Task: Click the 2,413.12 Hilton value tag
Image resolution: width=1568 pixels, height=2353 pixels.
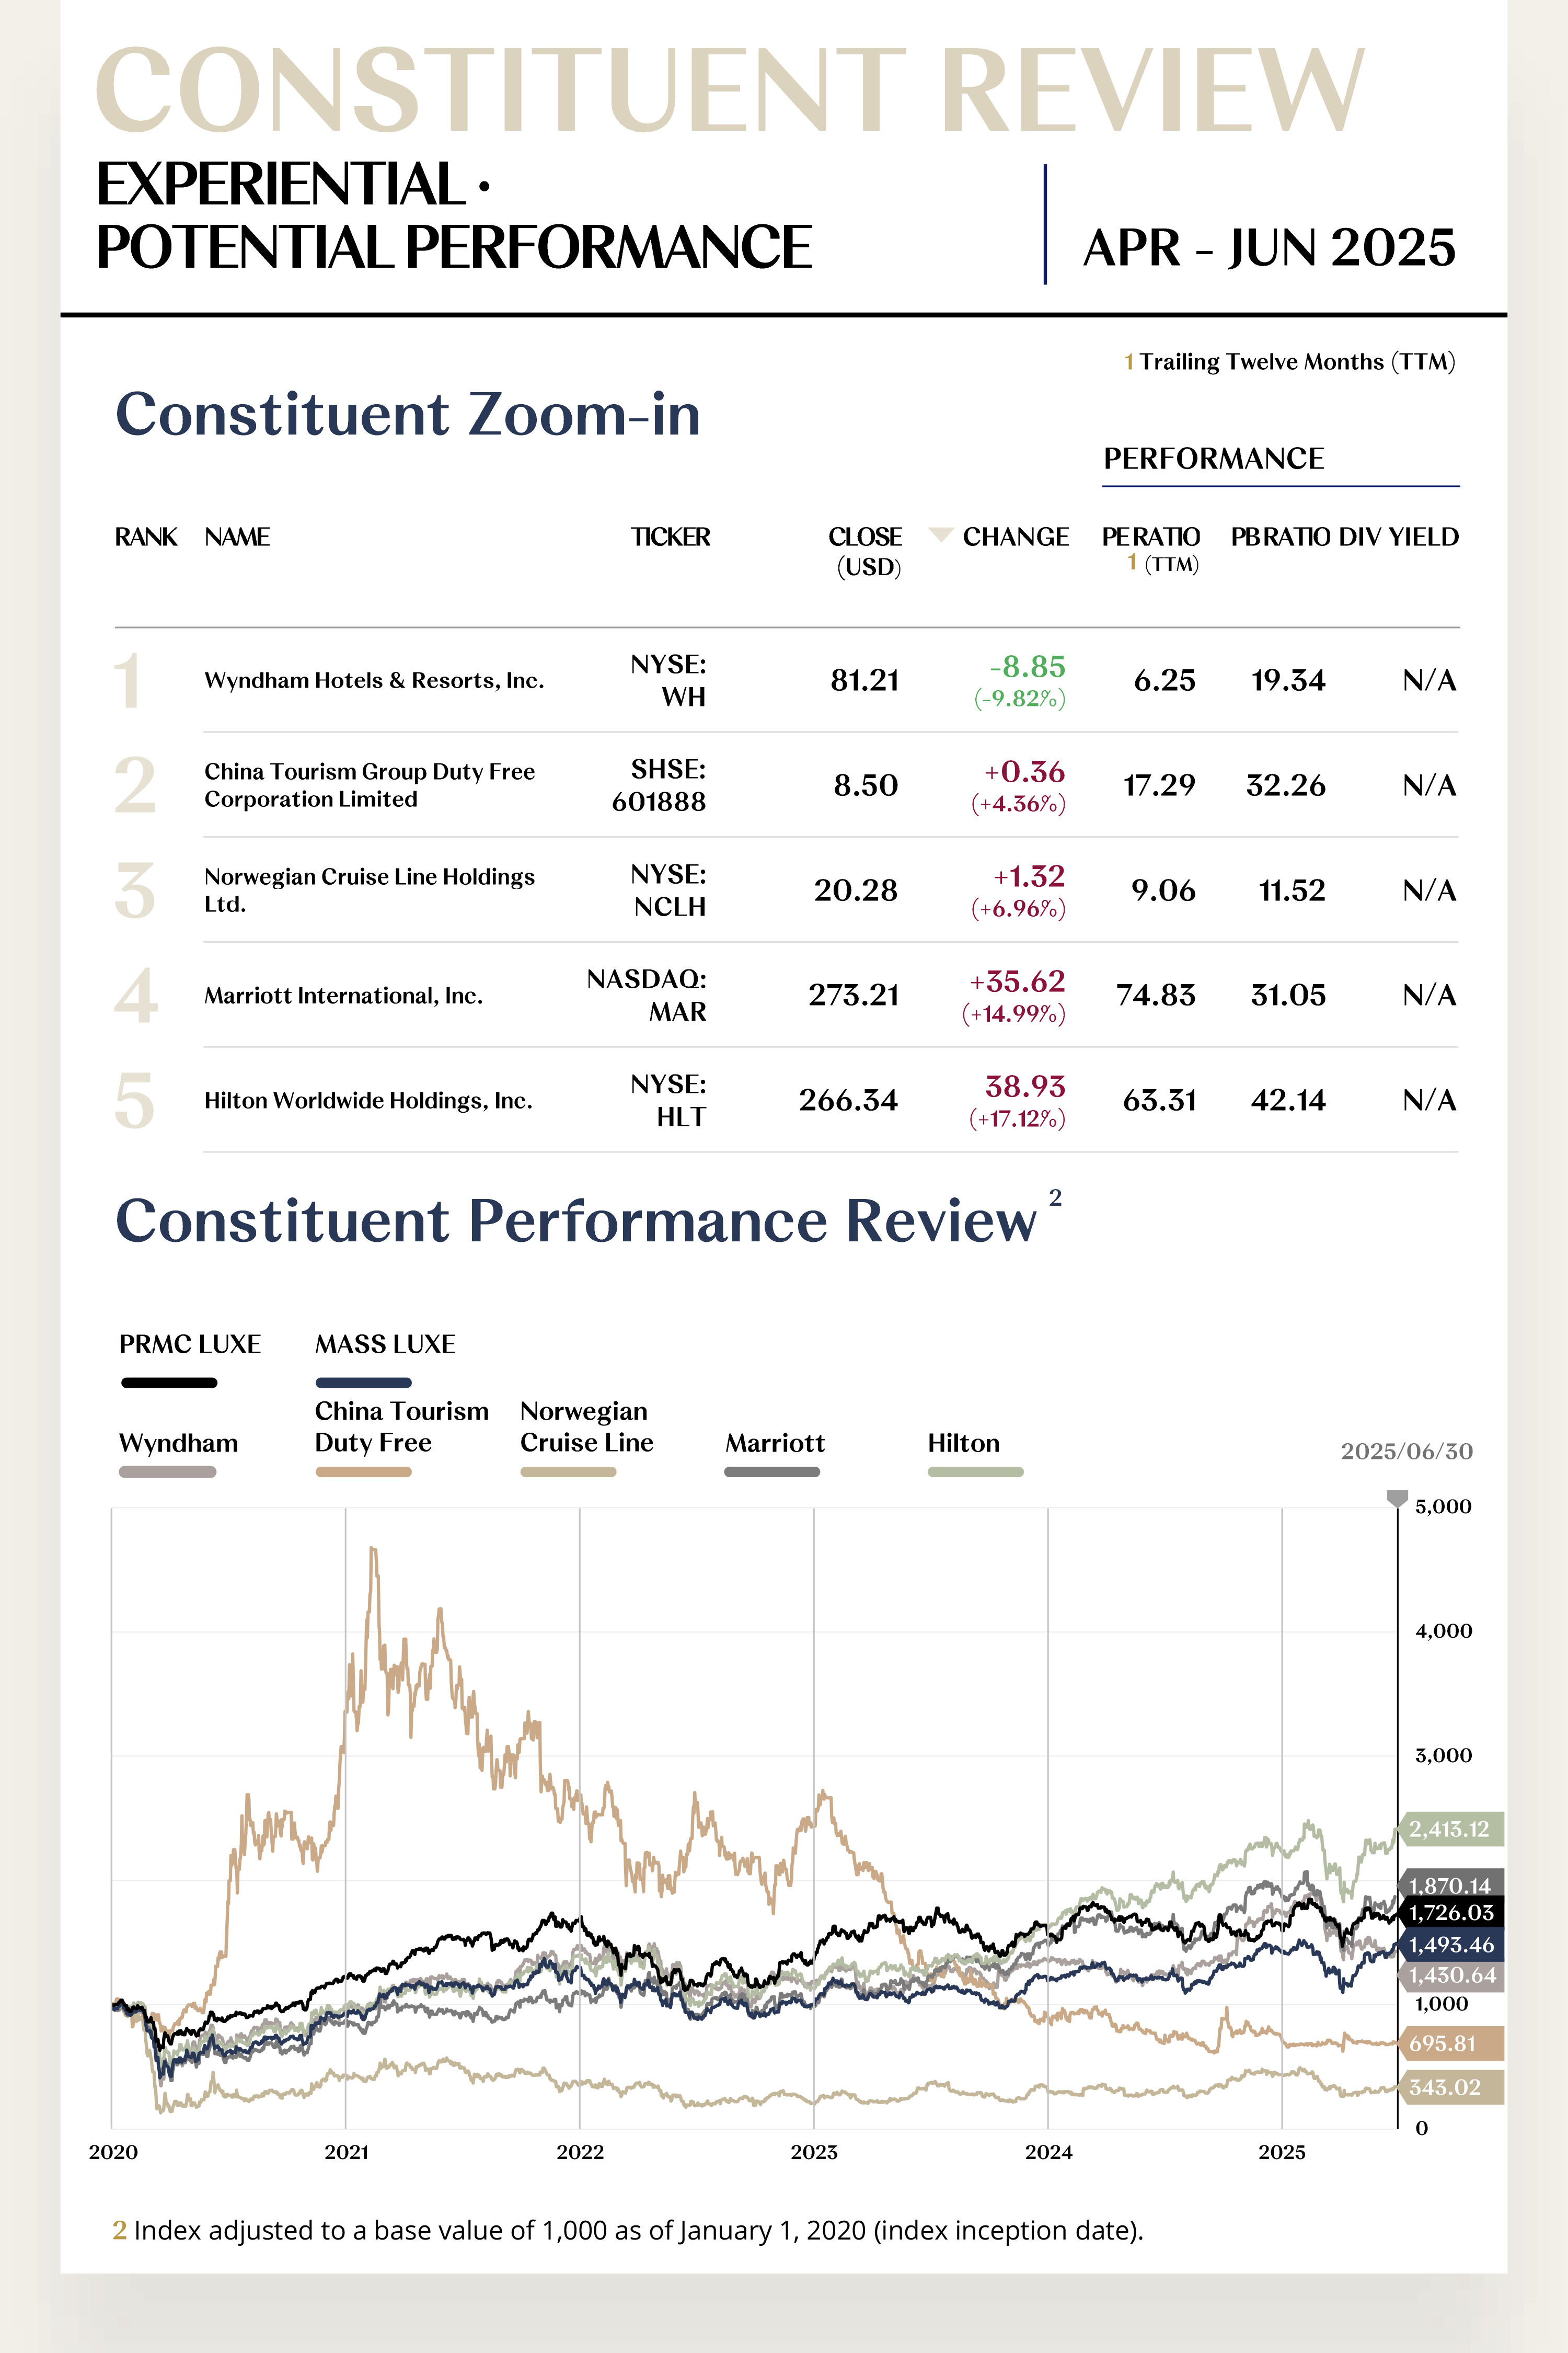Action: [x=1451, y=1829]
